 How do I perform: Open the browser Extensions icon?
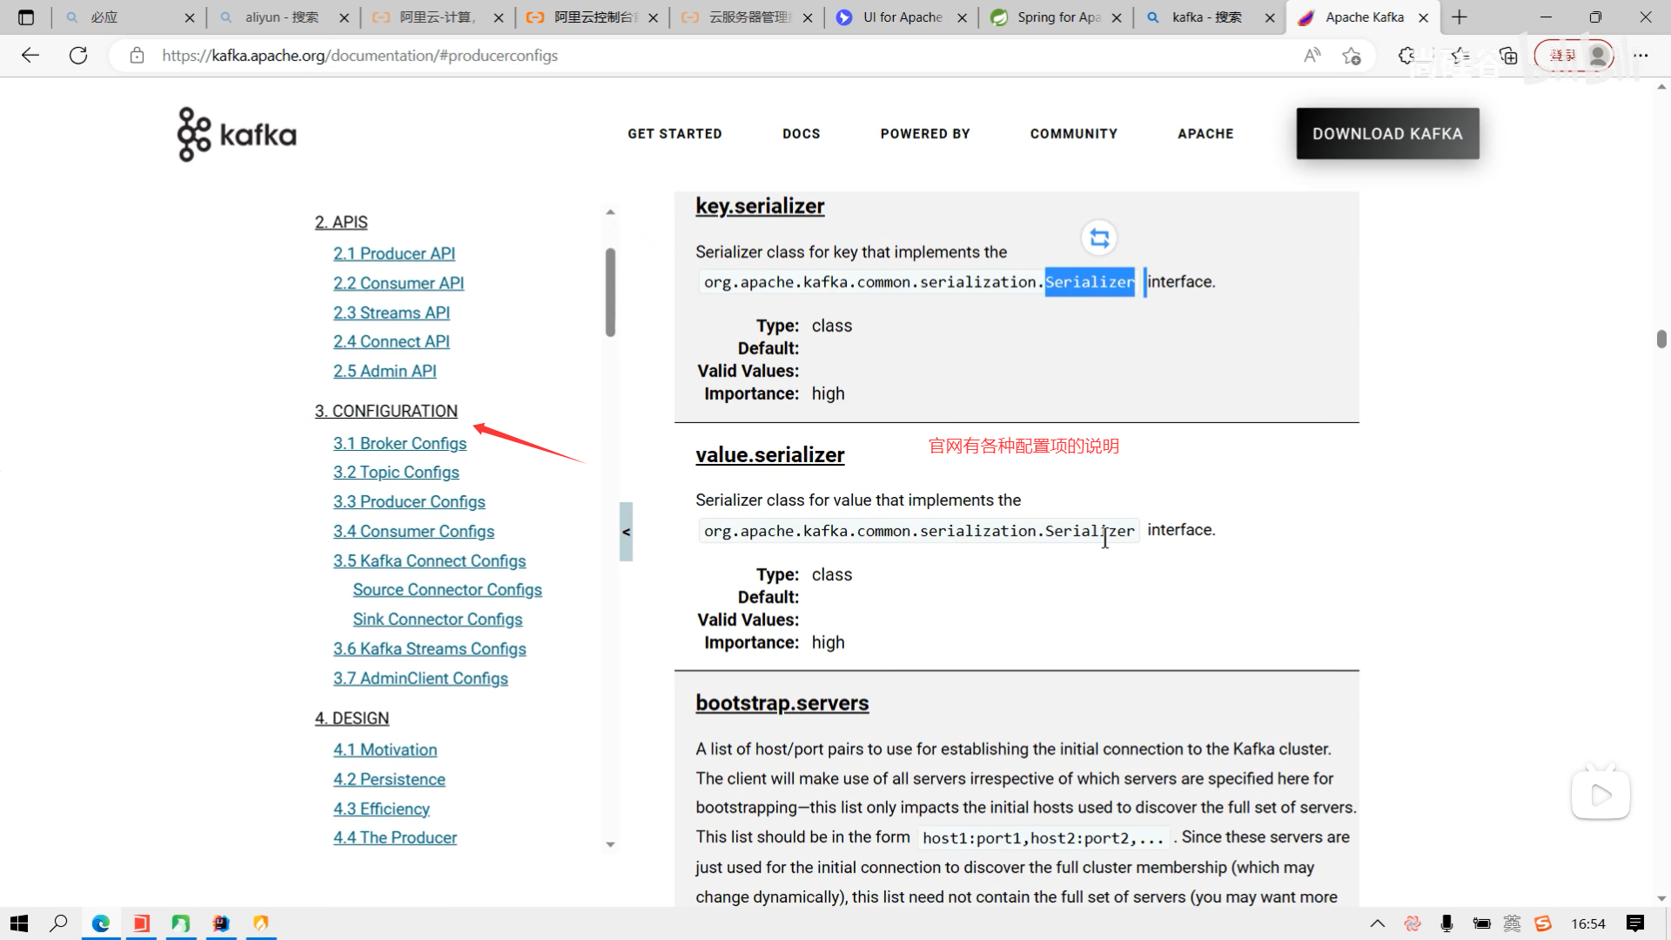(1406, 56)
